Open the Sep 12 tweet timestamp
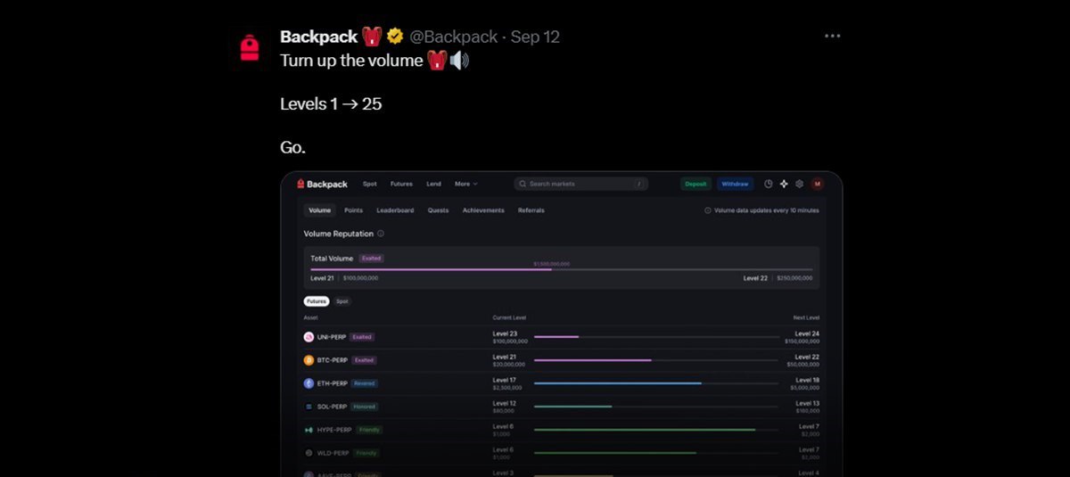This screenshot has height=477, width=1070. tap(535, 37)
